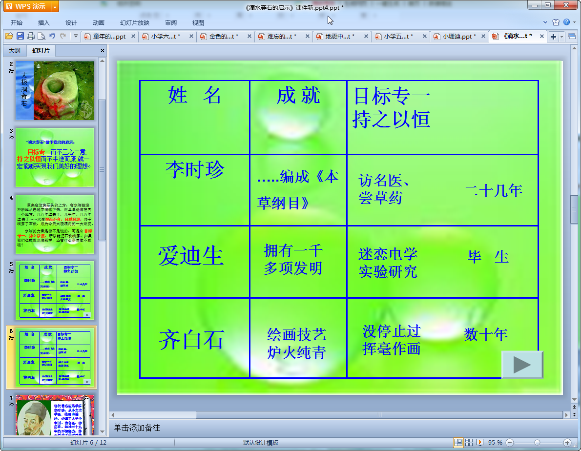Click the animation star icon beside slide 2
Image resolution: width=581 pixels, height=451 pixels.
11,71
